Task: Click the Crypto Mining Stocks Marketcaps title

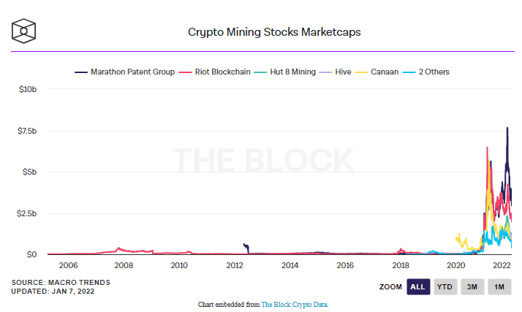Action: point(274,32)
